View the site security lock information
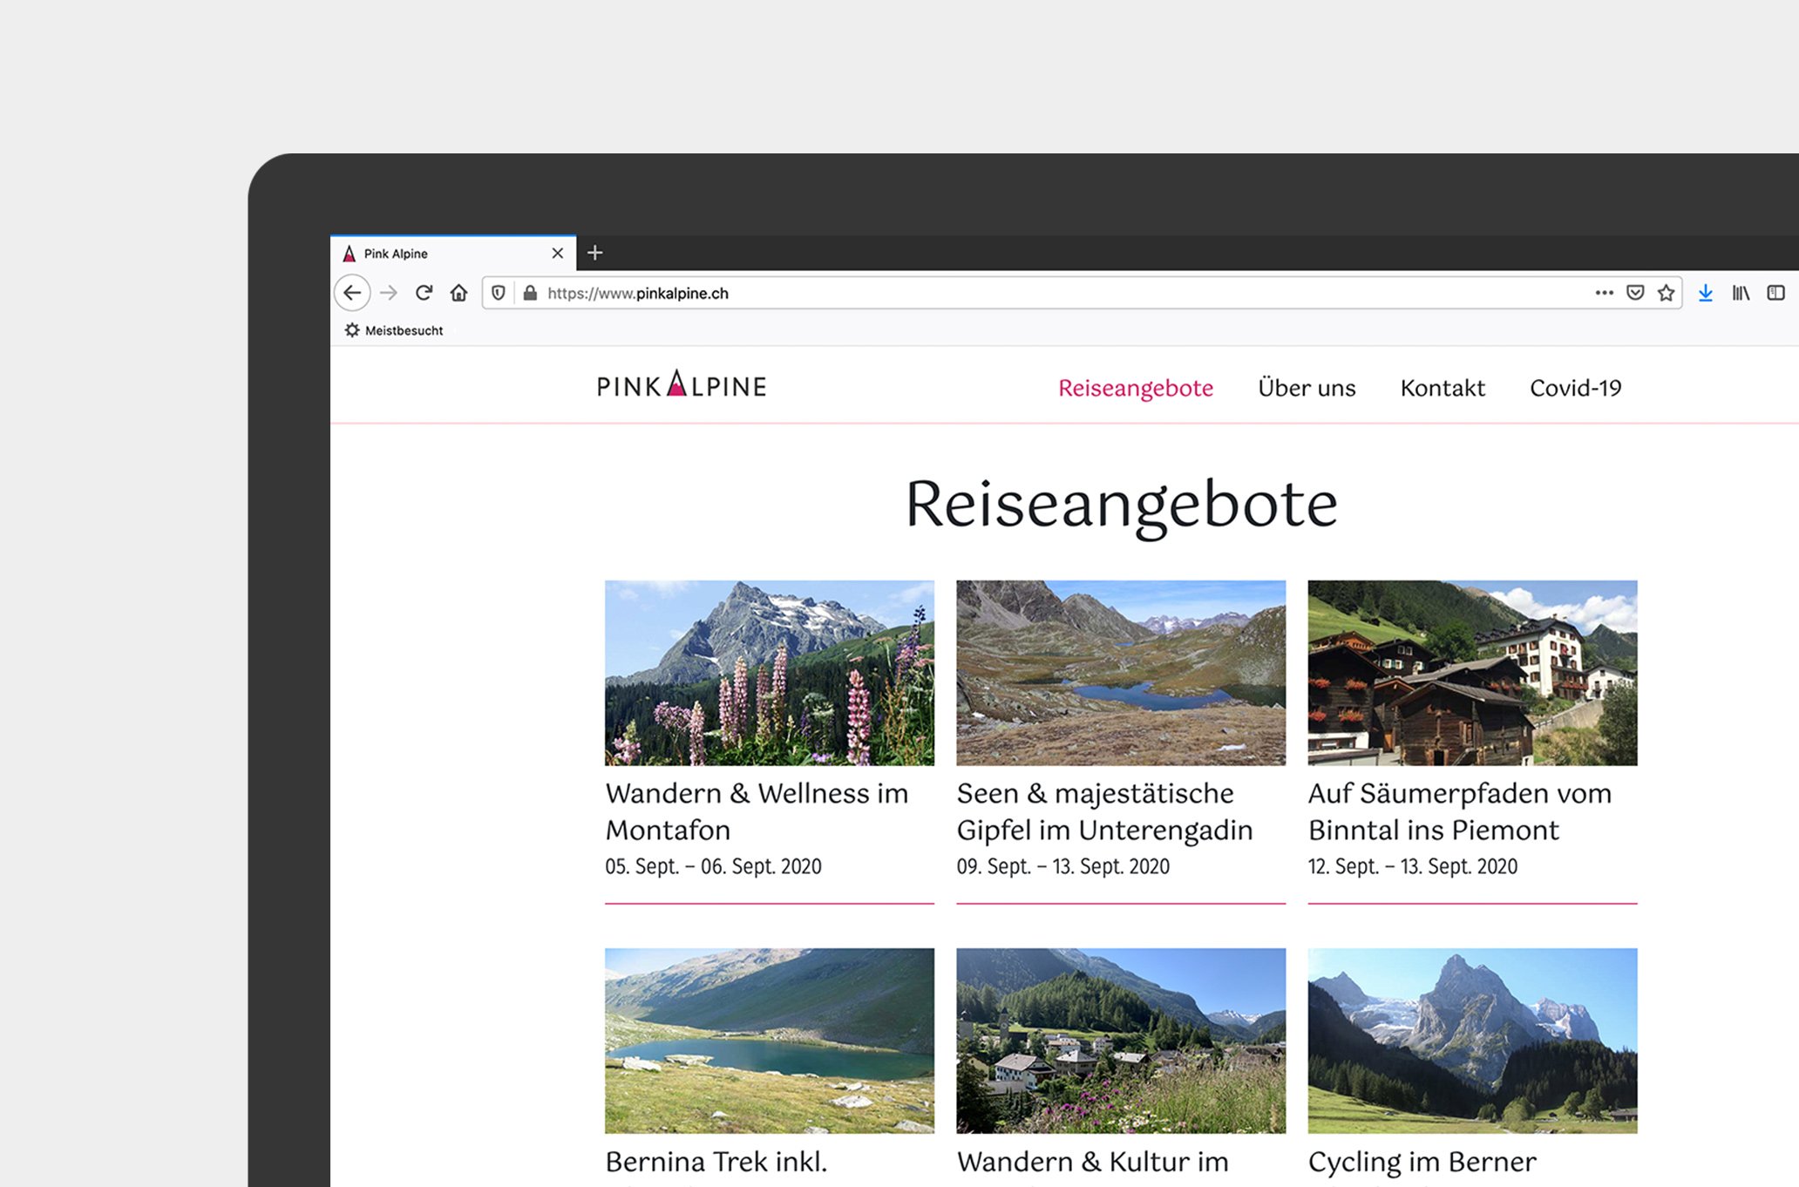Image resolution: width=1799 pixels, height=1187 pixels. click(x=527, y=294)
